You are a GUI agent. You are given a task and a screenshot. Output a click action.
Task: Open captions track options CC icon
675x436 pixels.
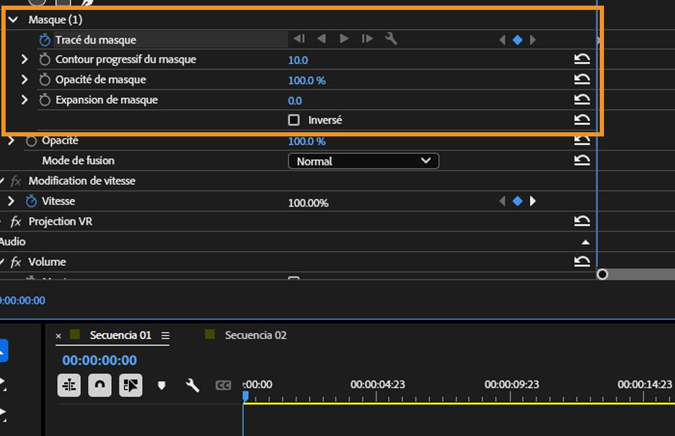pos(223,385)
